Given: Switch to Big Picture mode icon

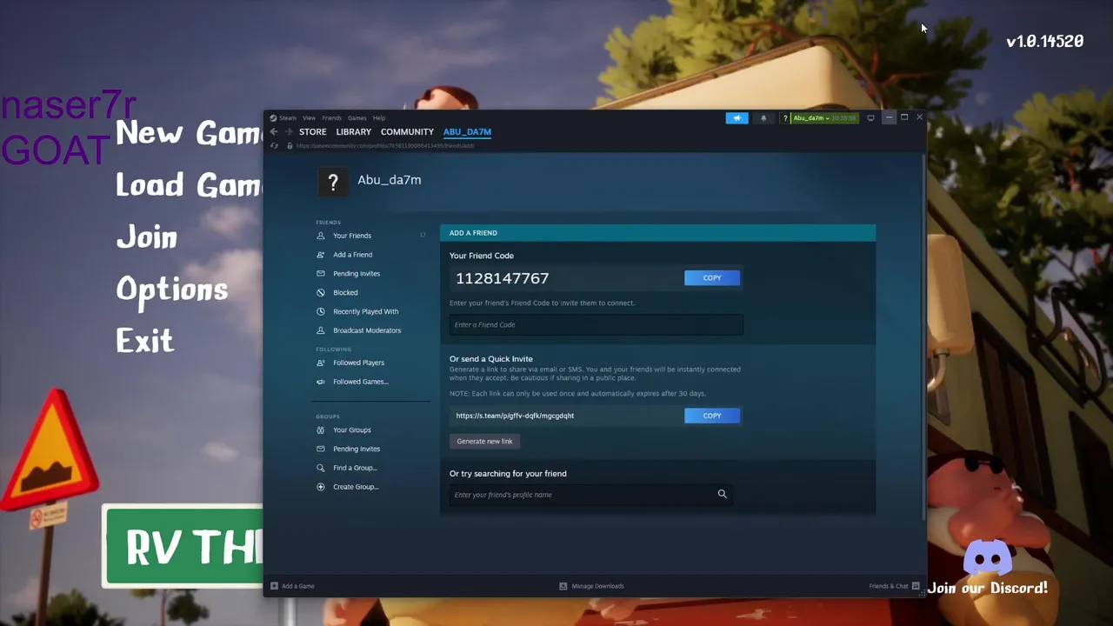Looking at the screenshot, I should pos(870,118).
